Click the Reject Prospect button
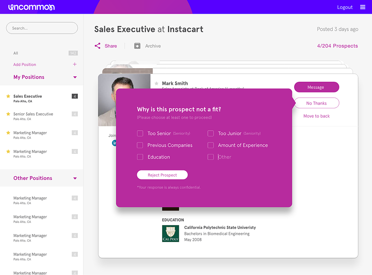 pyautogui.click(x=162, y=175)
